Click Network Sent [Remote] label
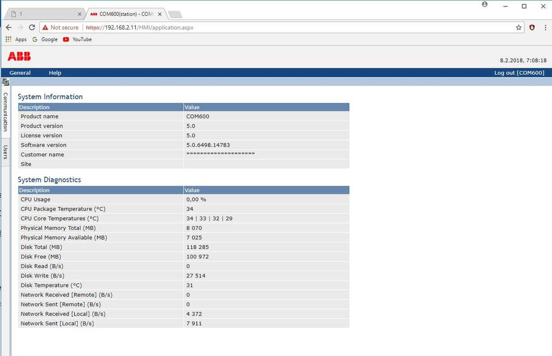The height and width of the screenshot is (356, 552). coord(60,304)
